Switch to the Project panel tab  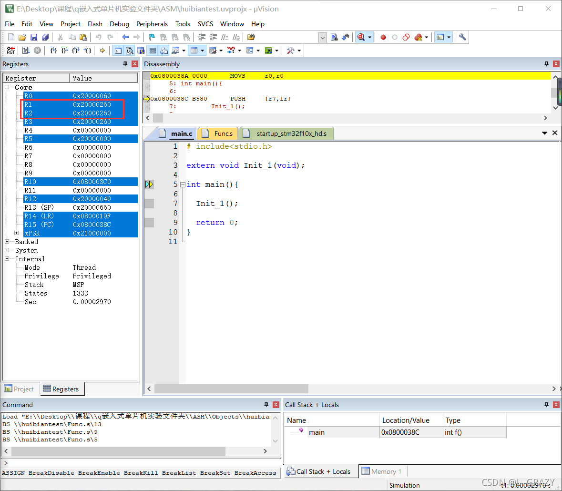[20, 389]
